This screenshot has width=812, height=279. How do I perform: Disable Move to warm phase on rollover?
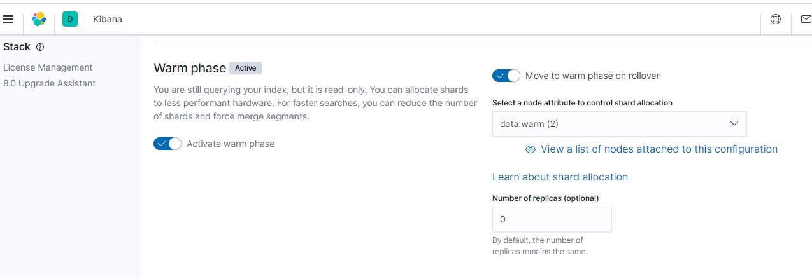pos(506,76)
